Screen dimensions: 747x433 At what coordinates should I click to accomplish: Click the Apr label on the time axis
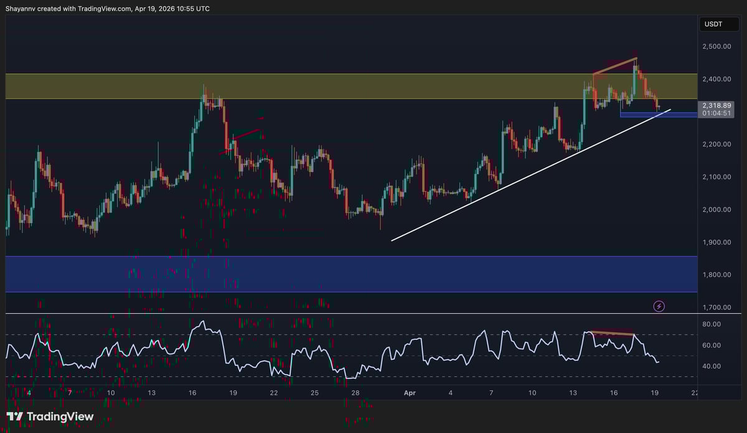409,393
